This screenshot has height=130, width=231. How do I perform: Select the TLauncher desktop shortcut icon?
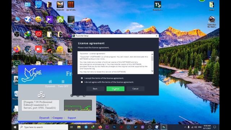pyautogui.click(x=158, y=6)
